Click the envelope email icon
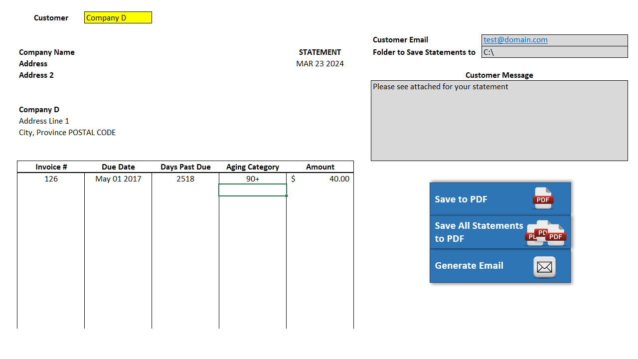Screen dimensions: 638x359 (x=544, y=267)
